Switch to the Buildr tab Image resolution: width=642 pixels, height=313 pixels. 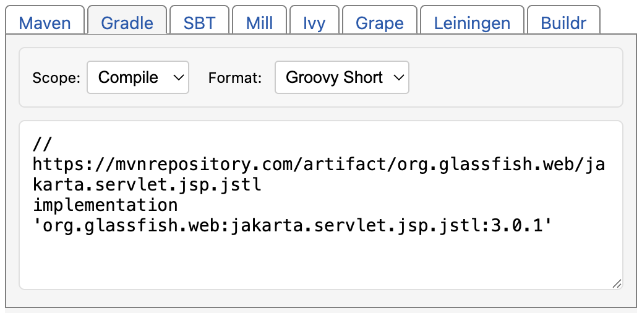563,20
